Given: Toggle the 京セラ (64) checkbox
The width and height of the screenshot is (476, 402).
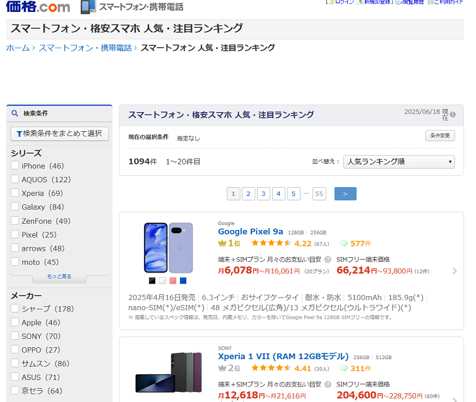Looking at the screenshot, I should coord(15,390).
